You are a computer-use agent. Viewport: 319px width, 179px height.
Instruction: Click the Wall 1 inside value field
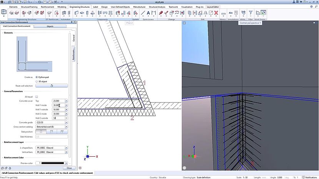click(x=58, y=105)
